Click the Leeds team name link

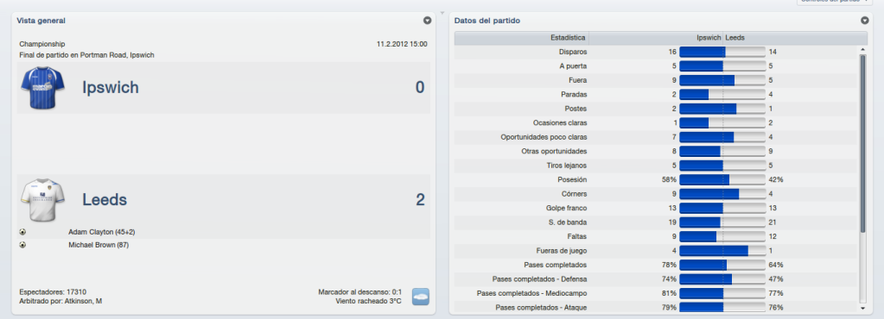click(105, 200)
